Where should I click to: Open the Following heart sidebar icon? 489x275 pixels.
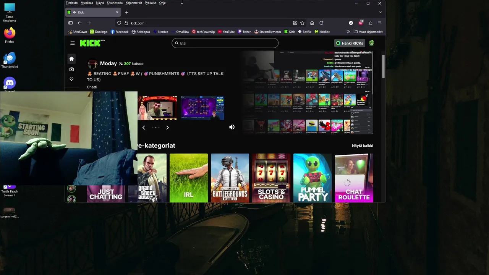[71, 79]
